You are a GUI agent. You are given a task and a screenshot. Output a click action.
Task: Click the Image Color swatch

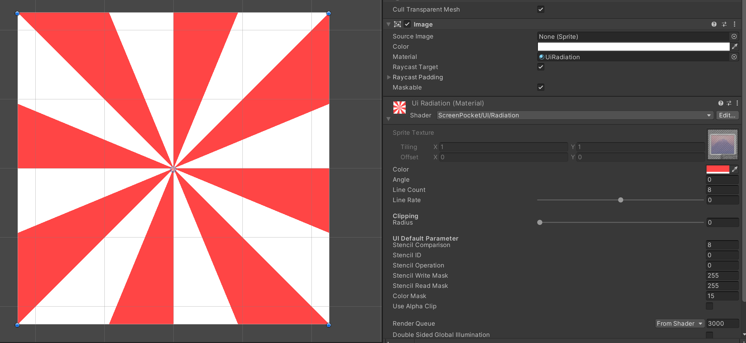pos(633,46)
